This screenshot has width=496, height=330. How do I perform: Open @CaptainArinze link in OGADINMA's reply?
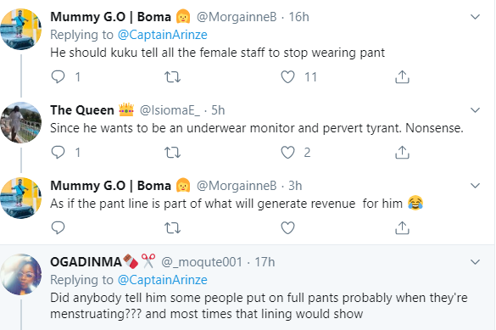pyautogui.click(x=162, y=280)
